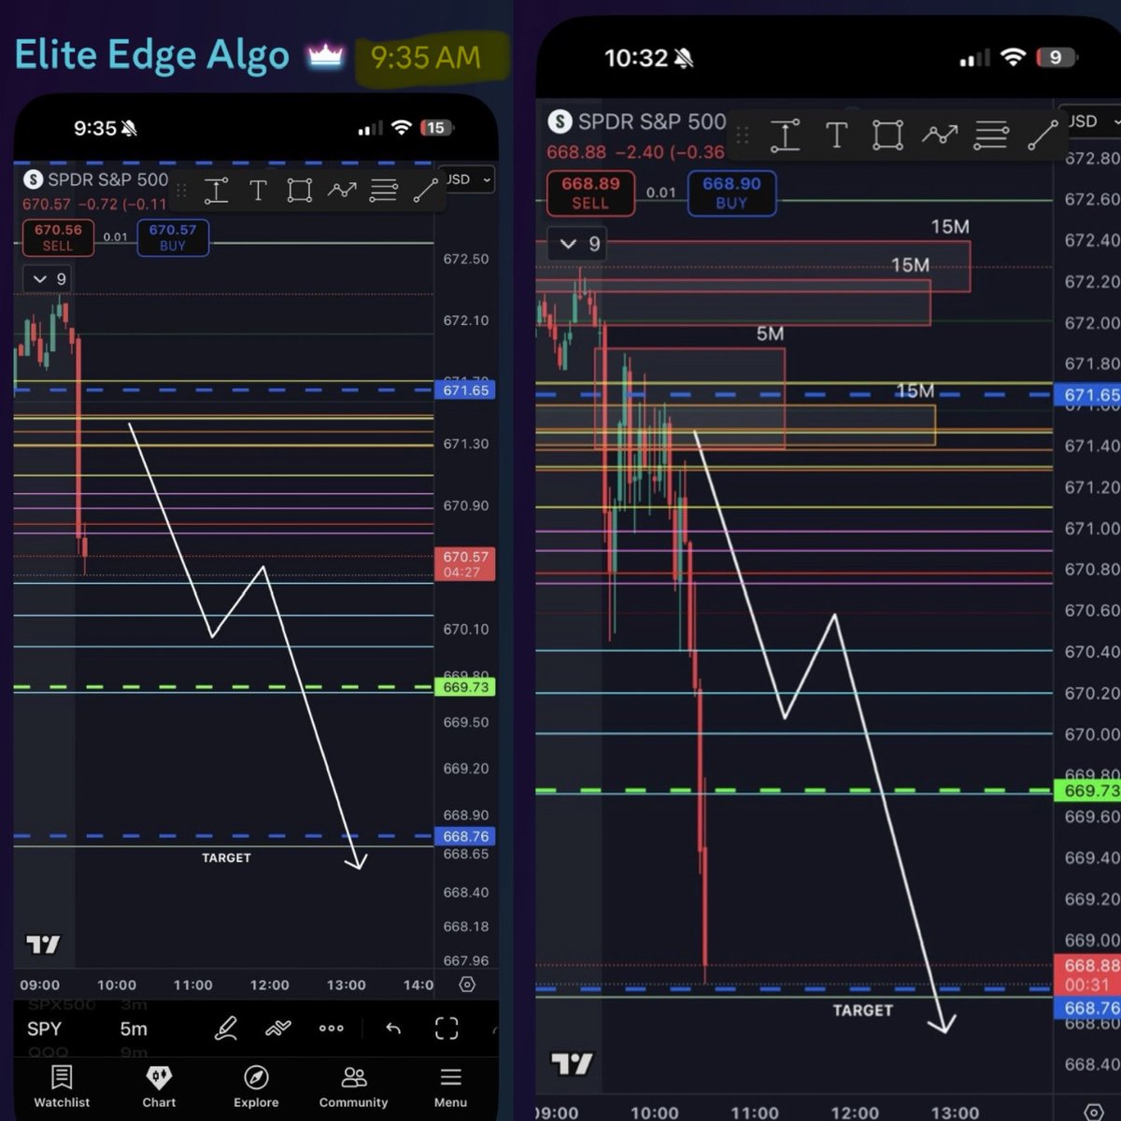Select the path tool in 10:32 chart
This screenshot has width=1121, height=1121.
(940, 135)
